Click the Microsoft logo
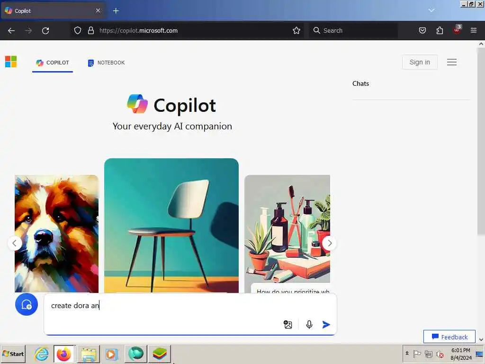This screenshot has width=485, height=364. 11,62
